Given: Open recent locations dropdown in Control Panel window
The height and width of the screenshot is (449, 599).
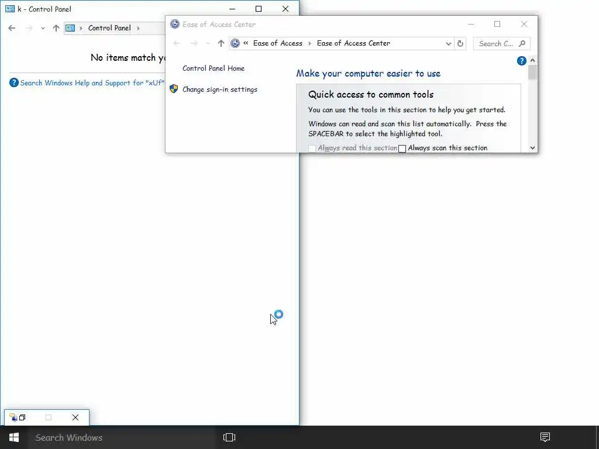Looking at the screenshot, I should coord(43,28).
